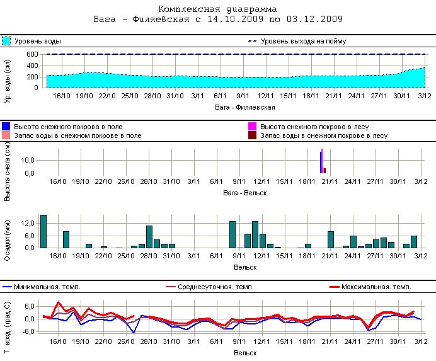Click the red 'Максимальная. темп.' legend line
Viewport: 436px width, 361px height.
coord(334,287)
